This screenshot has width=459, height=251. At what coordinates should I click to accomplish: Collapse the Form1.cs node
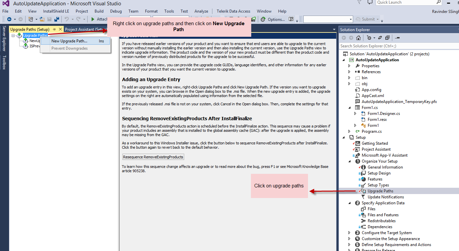tap(349, 108)
